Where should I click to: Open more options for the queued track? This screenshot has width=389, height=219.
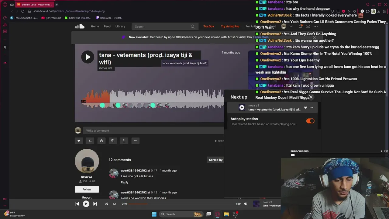coord(311,107)
